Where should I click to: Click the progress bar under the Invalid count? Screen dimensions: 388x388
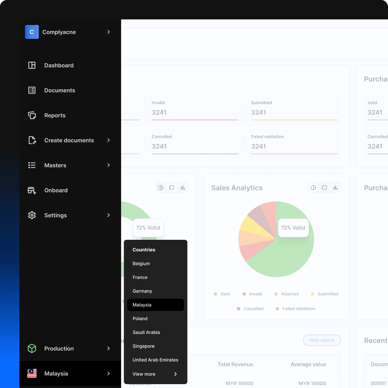tap(195, 121)
